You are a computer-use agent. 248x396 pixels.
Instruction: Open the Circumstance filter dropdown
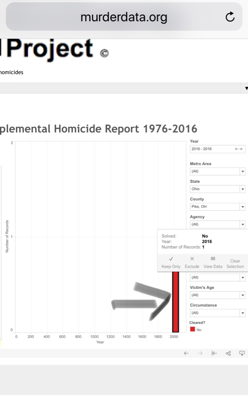coord(243,313)
